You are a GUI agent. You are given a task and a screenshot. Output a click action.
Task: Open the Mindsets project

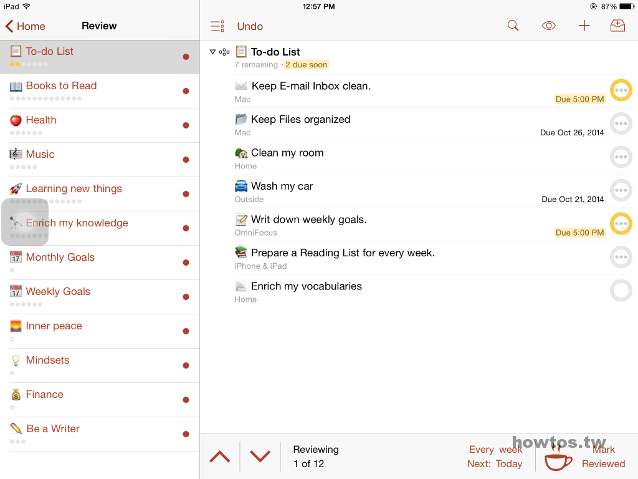tap(100, 365)
